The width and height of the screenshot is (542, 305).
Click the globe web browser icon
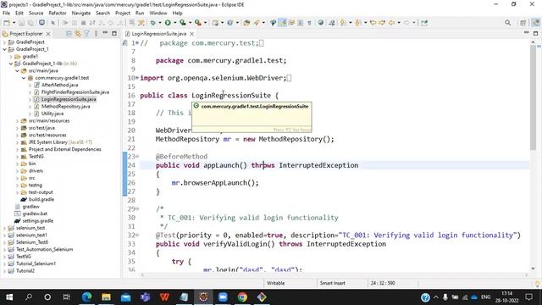[321, 23]
